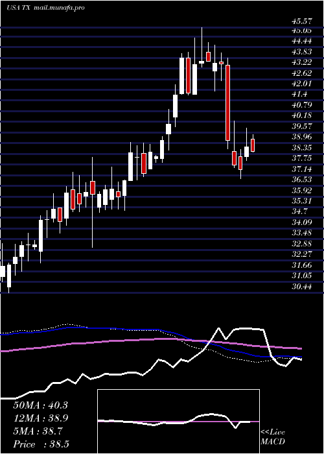This screenshot has width=324, height=454.
Task: Select the 35.31 price axis label
Action: pyautogui.click(x=301, y=201)
